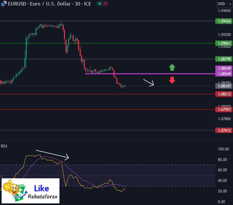Click the RSI indicator label
233x205 pixels.
(4, 146)
